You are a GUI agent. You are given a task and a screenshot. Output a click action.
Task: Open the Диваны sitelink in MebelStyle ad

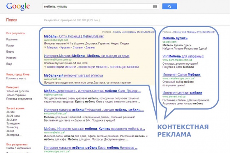tap(90, 48)
